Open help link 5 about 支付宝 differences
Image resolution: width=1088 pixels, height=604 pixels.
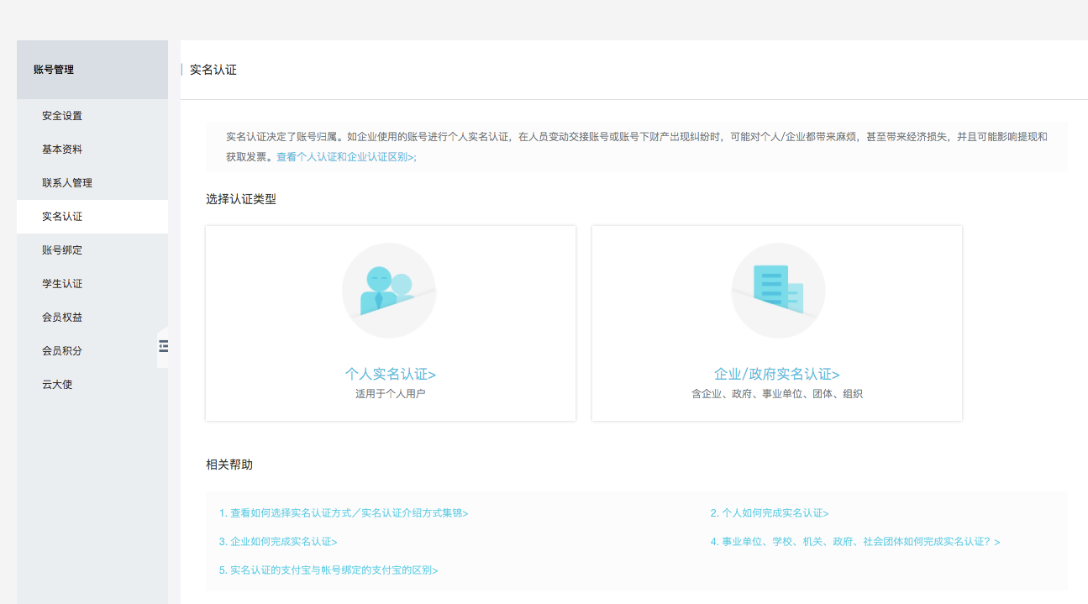[329, 570]
